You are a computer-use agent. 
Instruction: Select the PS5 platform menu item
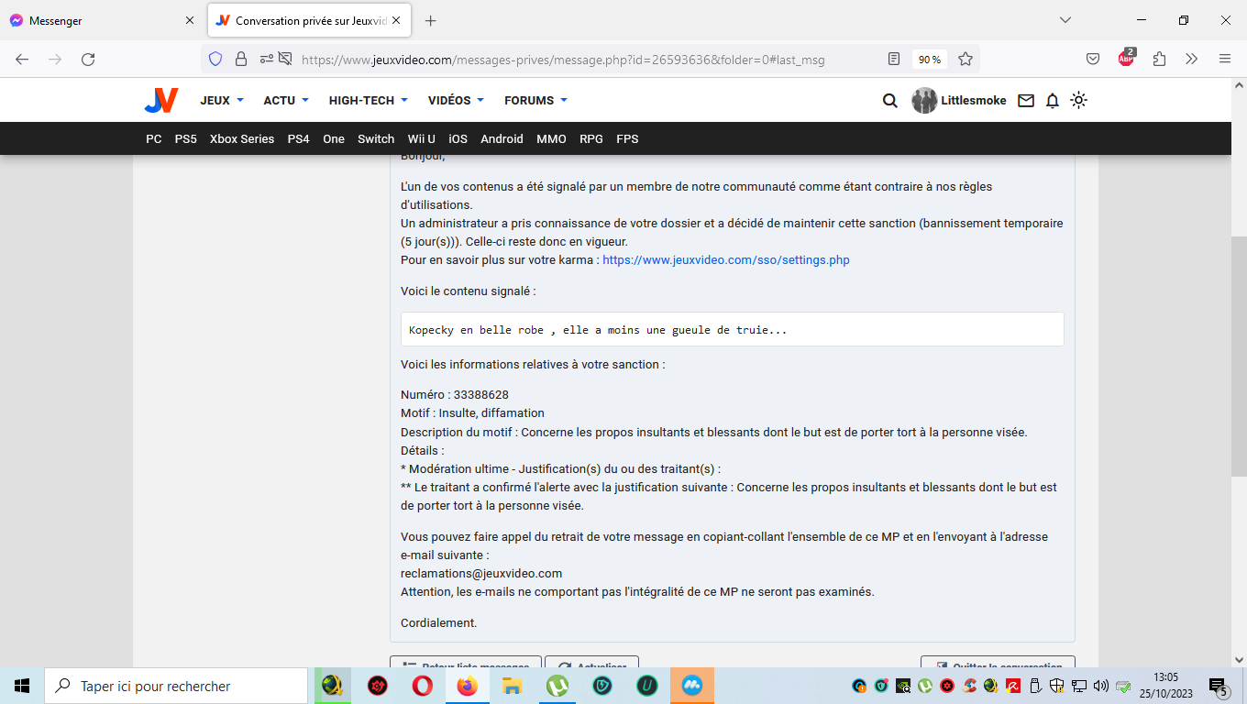pyautogui.click(x=186, y=139)
